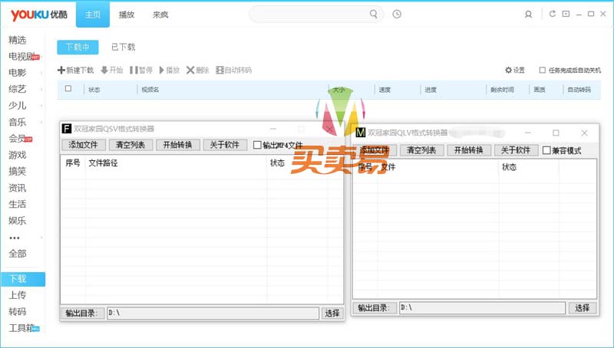Open the sidebar more (•••) item
614x348 pixels.
pos(15,238)
